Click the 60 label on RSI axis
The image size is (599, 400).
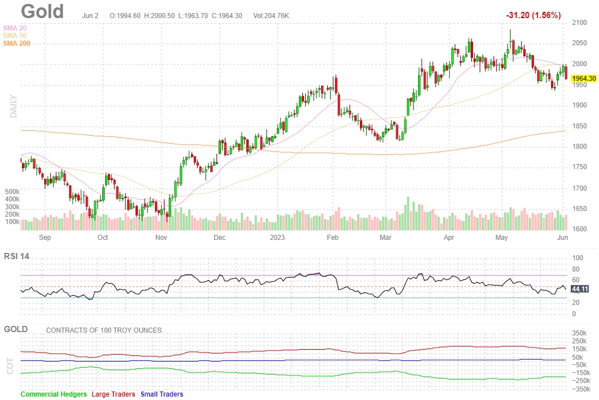pos(576,280)
